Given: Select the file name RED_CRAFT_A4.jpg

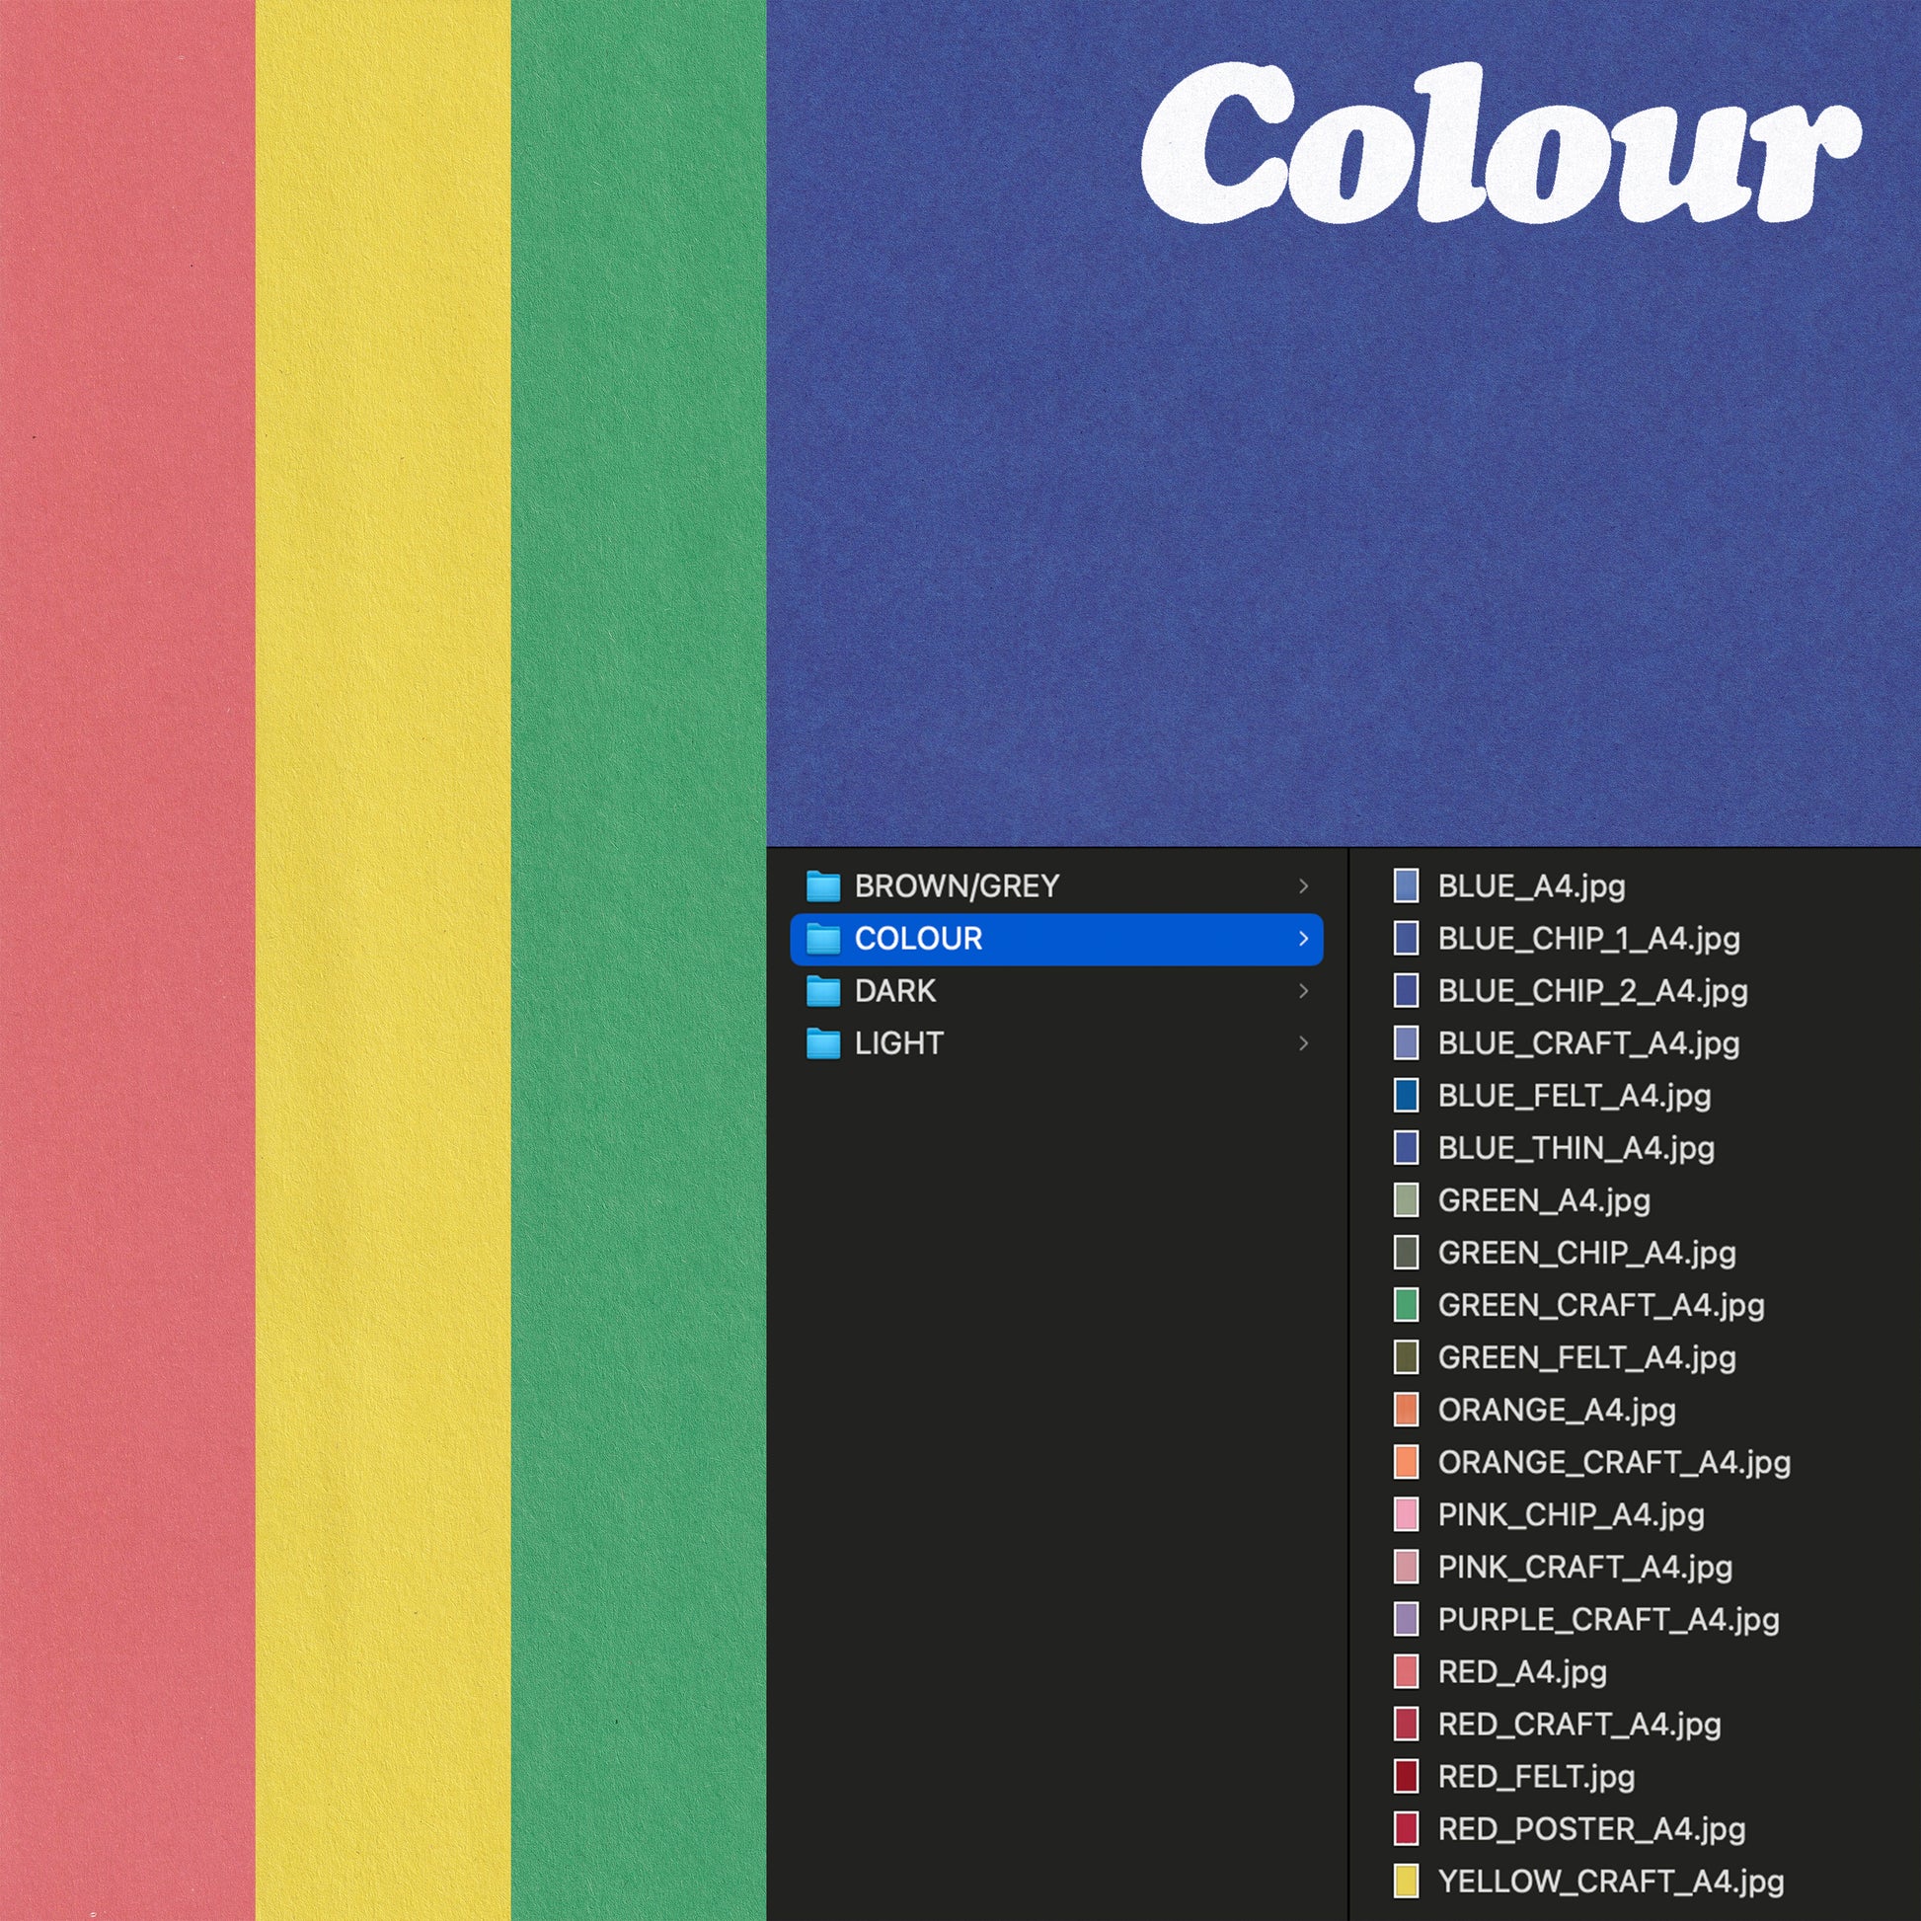Looking at the screenshot, I should [1579, 1725].
